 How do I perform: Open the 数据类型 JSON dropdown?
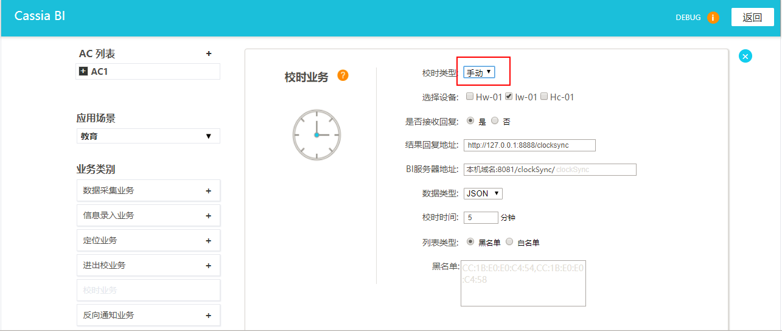[x=483, y=193]
